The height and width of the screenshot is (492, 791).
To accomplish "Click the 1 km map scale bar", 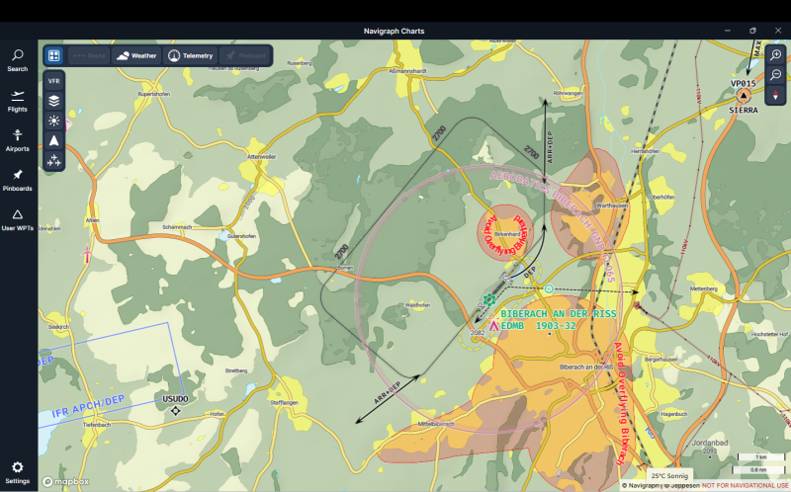I will (760, 457).
